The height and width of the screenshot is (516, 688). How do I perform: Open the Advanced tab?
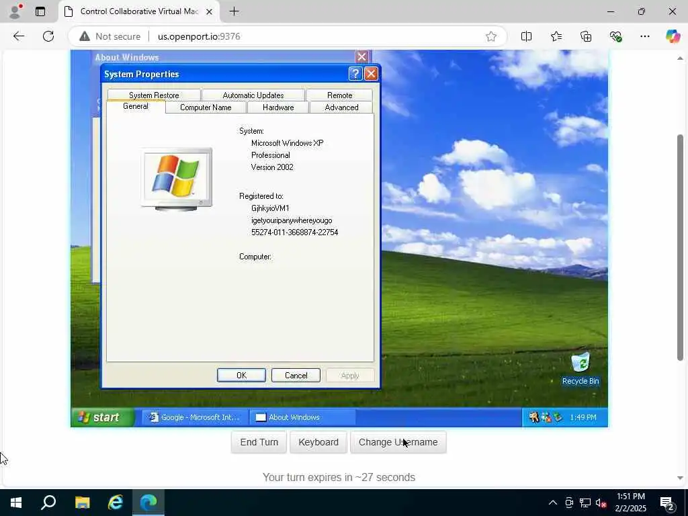pos(341,107)
